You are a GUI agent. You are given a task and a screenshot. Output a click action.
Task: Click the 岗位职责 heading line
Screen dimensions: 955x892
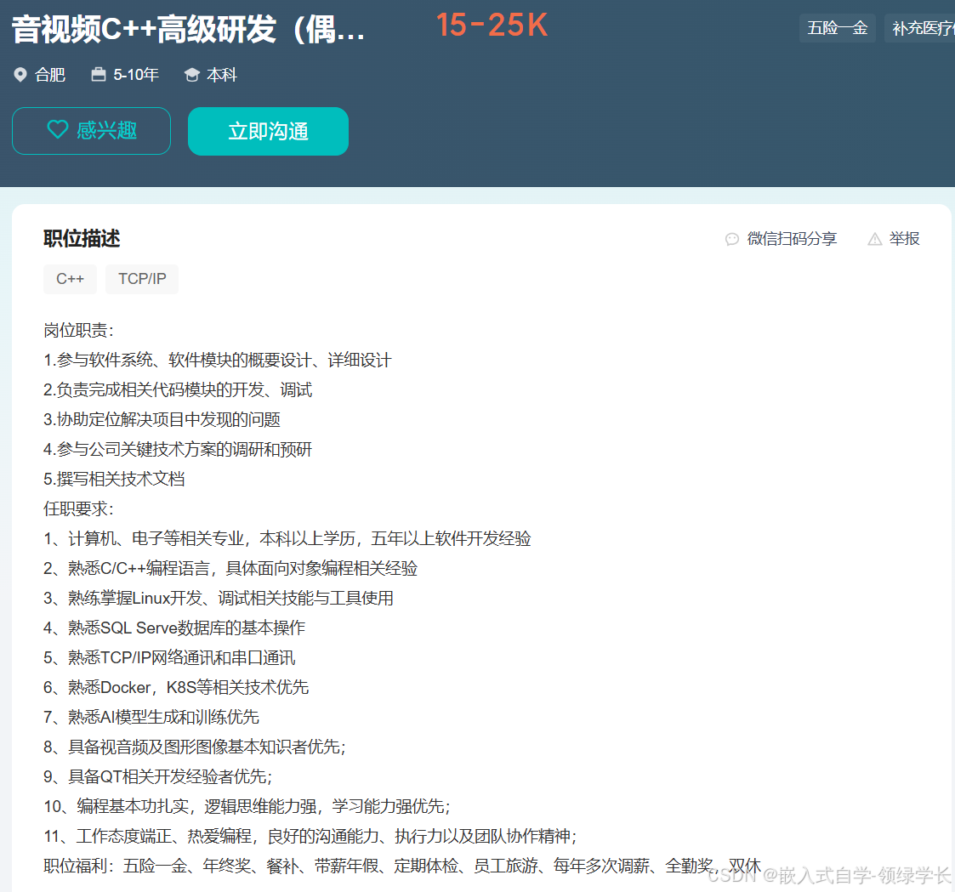[x=78, y=331]
